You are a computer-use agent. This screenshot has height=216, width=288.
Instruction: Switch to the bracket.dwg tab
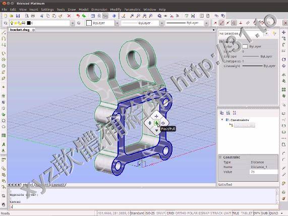(20, 30)
